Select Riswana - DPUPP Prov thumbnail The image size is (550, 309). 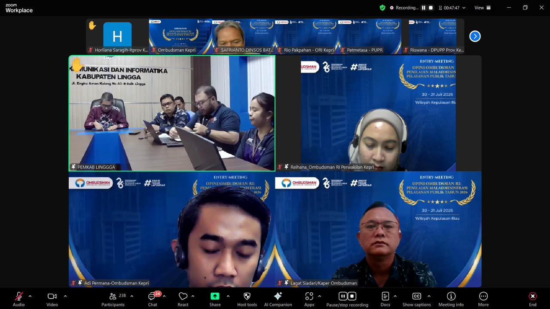433,36
